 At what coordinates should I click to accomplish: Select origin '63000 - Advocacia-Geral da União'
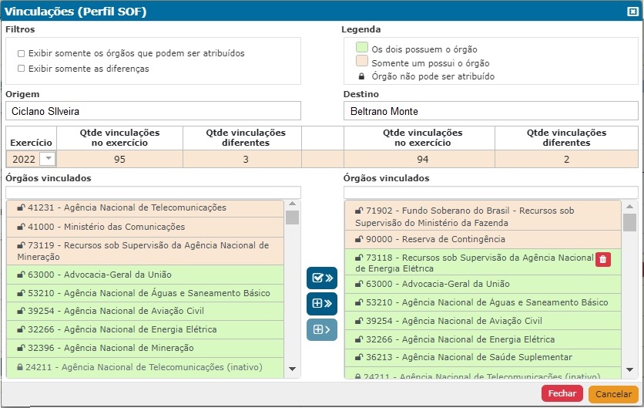(x=145, y=275)
